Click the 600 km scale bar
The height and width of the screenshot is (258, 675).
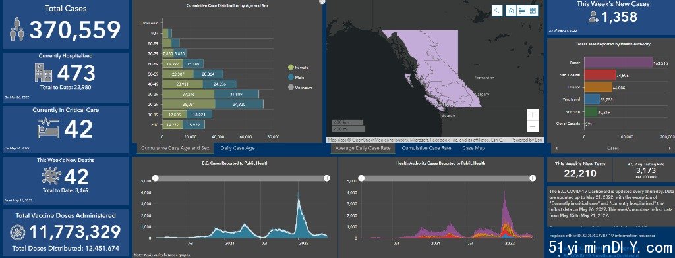[347, 122]
